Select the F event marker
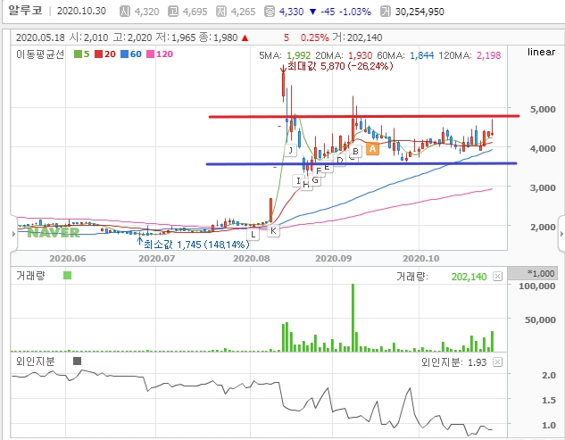 coord(318,171)
